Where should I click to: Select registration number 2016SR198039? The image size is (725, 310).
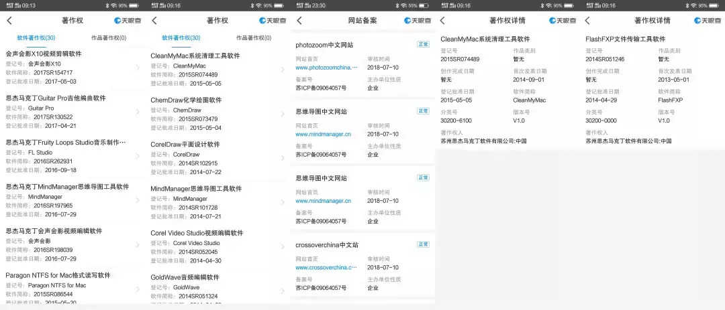(x=53, y=250)
